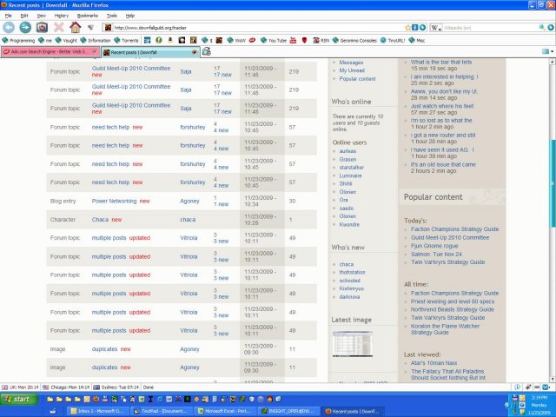Image resolution: width=556 pixels, height=417 pixels.
Task: Close the Ask.com Search Engine tab
Action: pyautogui.click(x=95, y=51)
